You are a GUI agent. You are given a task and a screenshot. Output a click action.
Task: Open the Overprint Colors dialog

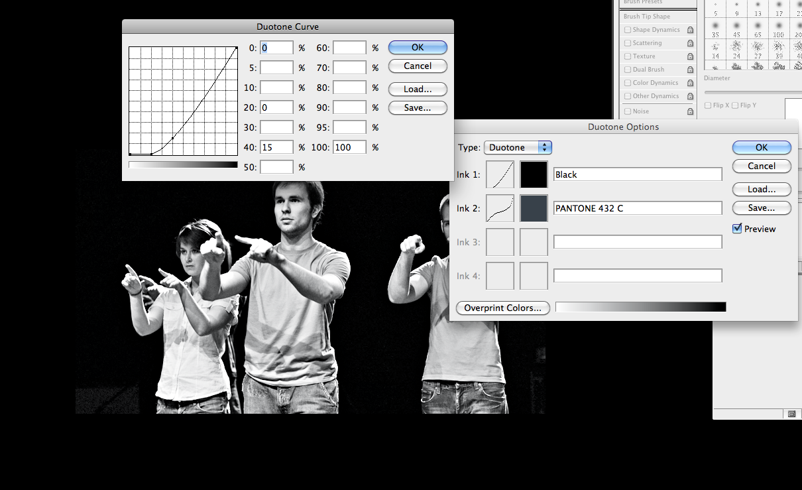point(503,308)
